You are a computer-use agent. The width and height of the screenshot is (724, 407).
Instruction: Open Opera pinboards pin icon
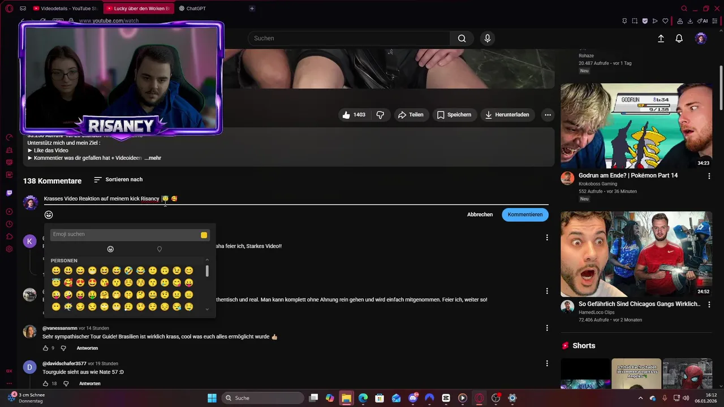[x=624, y=21]
